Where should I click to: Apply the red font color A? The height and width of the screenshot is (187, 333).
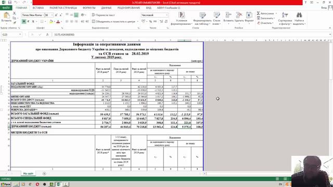coord(58,21)
